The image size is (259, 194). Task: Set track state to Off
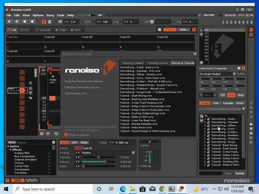(x=74, y=142)
